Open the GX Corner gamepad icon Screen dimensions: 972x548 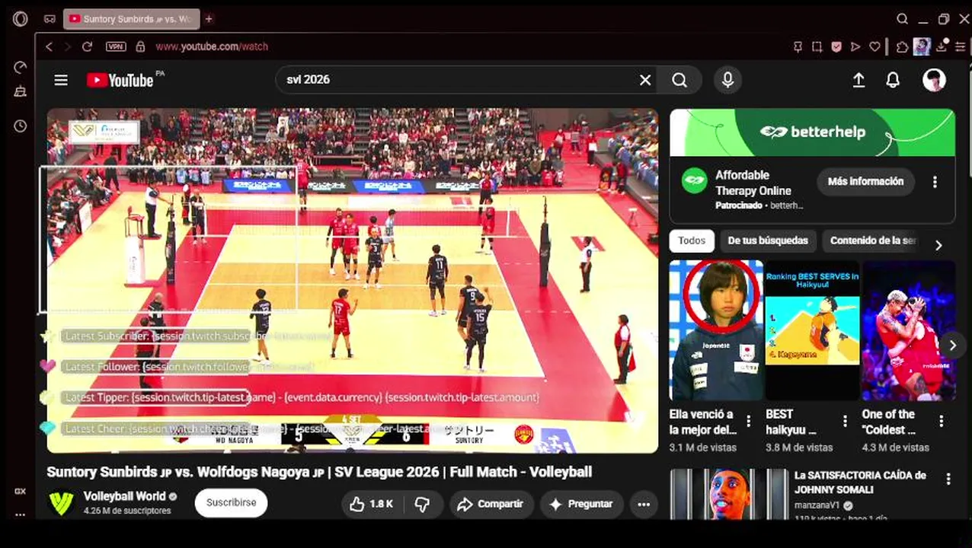click(x=50, y=19)
